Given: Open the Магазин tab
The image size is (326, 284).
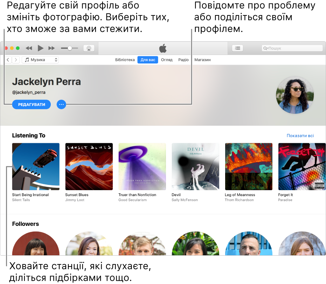Looking at the screenshot, I should click(202, 60).
